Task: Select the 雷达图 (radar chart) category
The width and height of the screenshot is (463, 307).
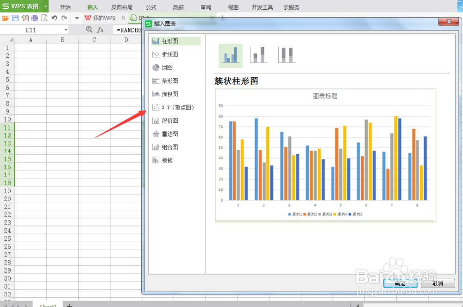Action: point(169,133)
